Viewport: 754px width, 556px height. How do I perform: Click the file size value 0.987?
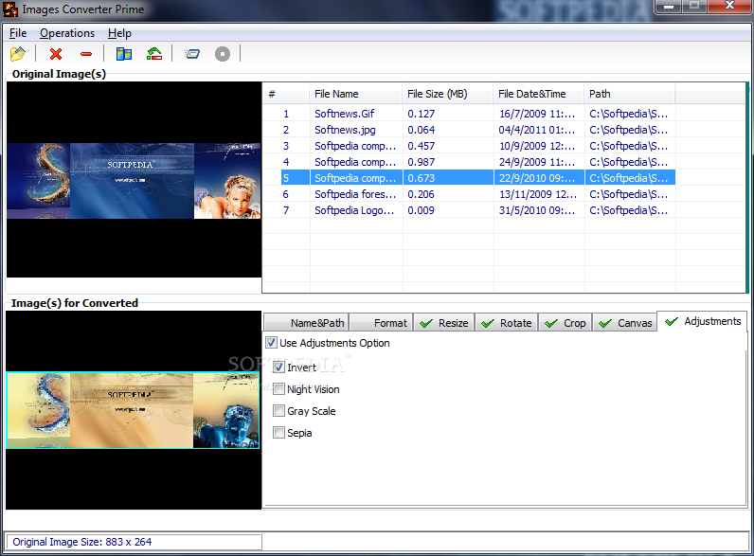pyautogui.click(x=422, y=162)
